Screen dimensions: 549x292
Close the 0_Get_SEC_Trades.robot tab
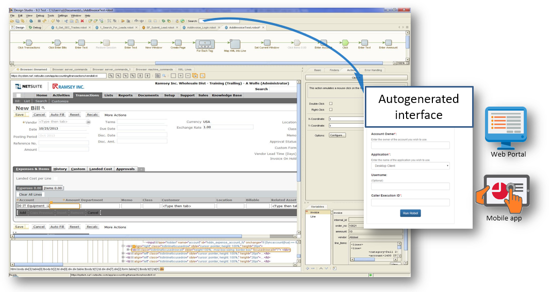coord(90,27)
